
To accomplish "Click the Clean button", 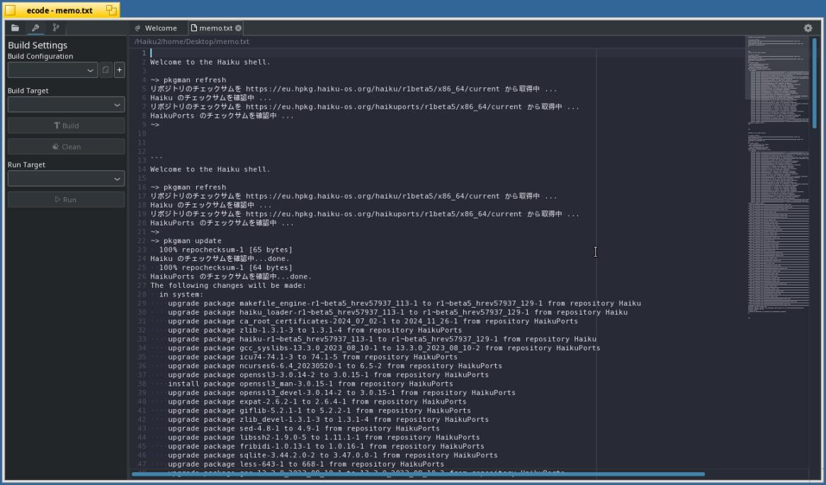I will pyautogui.click(x=66, y=147).
